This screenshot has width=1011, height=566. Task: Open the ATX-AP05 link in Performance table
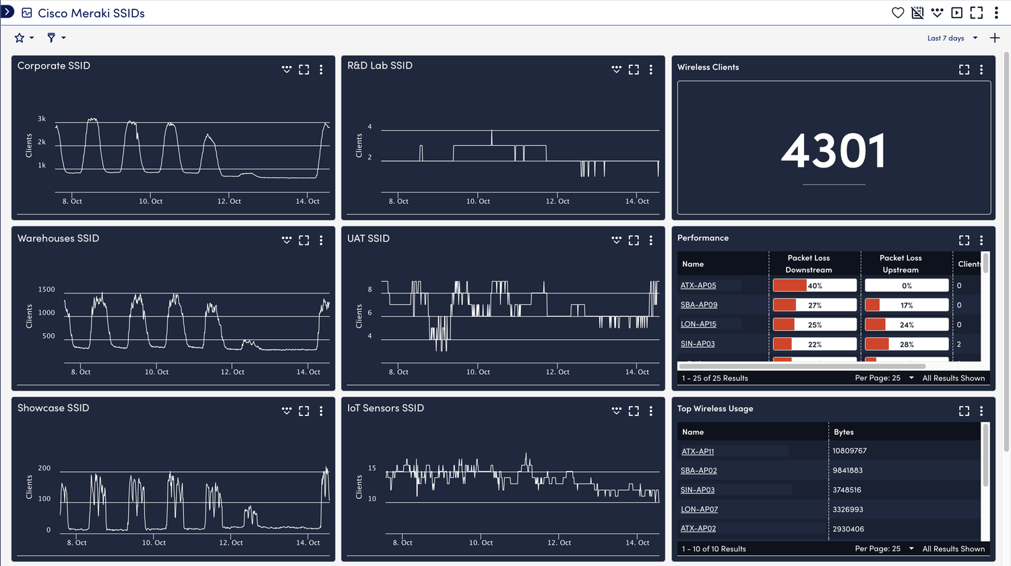click(697, 285)
